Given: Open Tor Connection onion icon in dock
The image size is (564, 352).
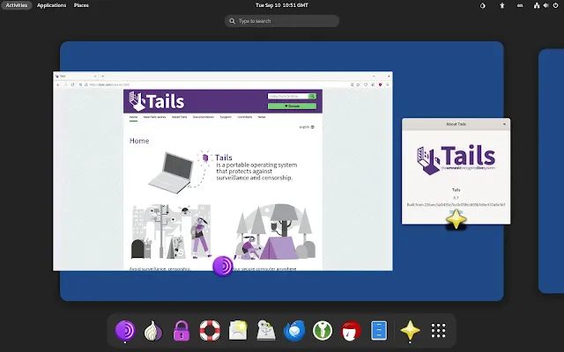Looking at the screenshot, I should tap(152, 331).
